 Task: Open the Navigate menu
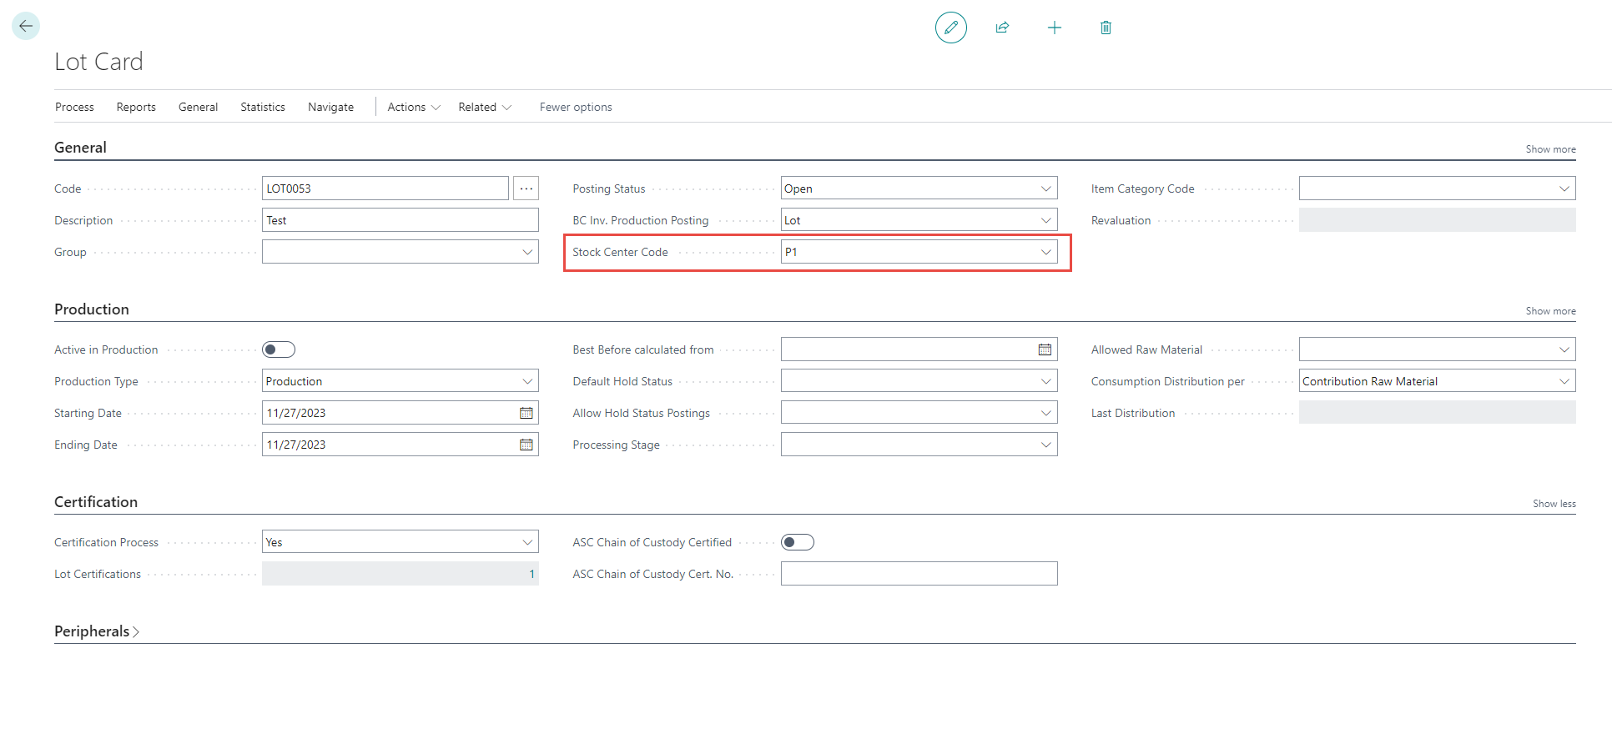tap(330, 107)
